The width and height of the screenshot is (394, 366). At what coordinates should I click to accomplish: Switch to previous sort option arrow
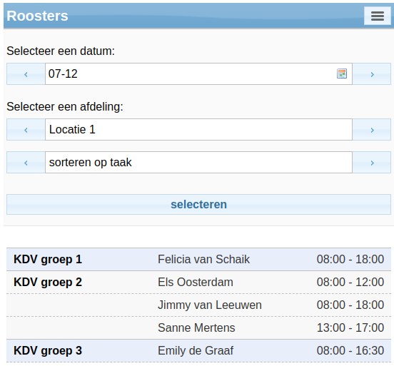(26, 162)
